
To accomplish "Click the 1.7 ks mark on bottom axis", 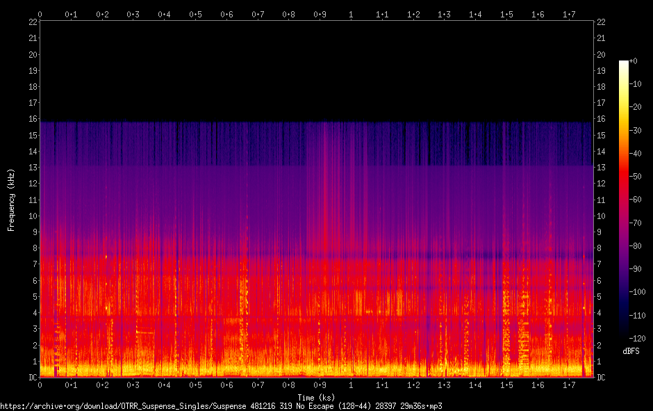I will (x=569, y=385).
